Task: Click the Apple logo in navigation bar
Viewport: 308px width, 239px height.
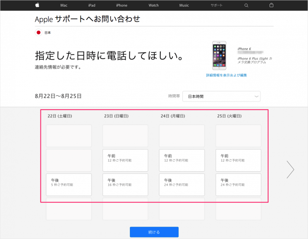Action: (37, 5)
